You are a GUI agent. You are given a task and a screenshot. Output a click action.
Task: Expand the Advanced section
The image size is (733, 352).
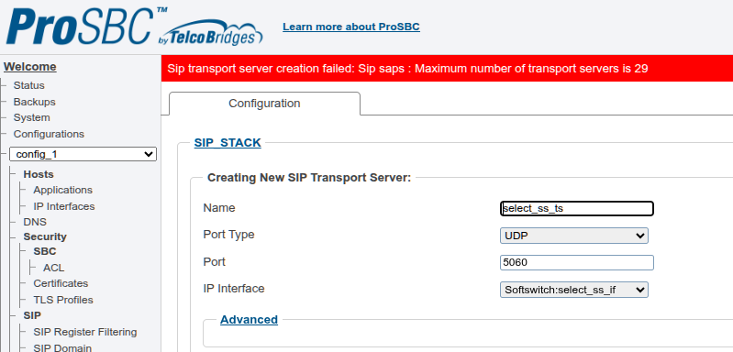(x=249, y=320)
